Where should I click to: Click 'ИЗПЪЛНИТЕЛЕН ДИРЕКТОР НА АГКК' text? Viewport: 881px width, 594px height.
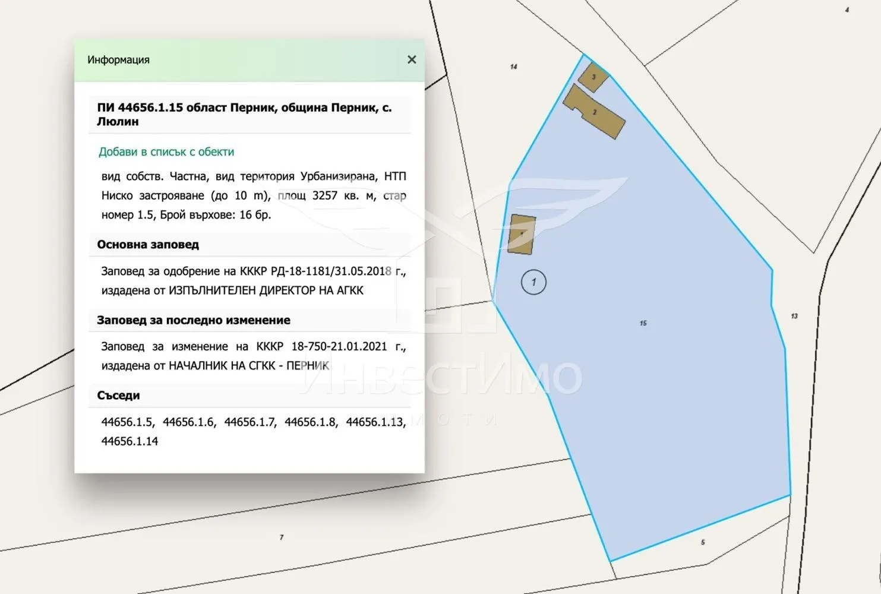[266, 290]
